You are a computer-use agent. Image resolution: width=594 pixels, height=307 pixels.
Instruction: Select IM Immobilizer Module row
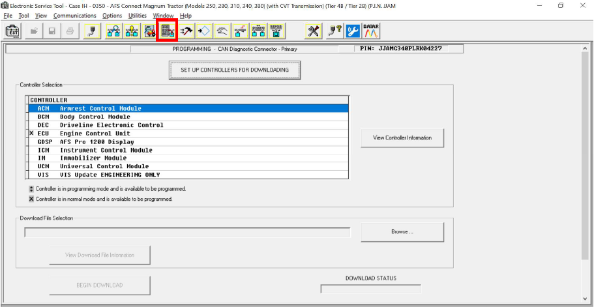point(188,158)
